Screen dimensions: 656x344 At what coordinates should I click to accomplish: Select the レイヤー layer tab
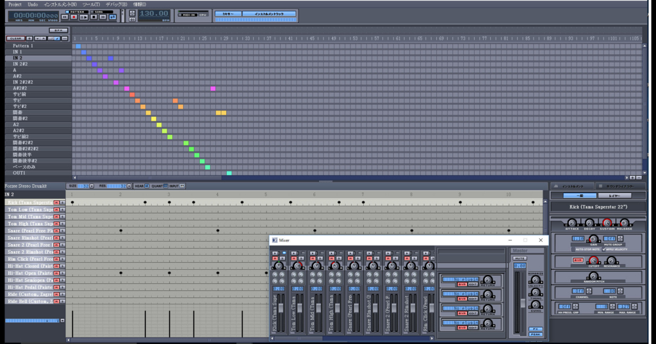tap(614, 196)
